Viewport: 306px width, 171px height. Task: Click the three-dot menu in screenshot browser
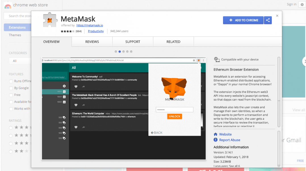[x=203, y=60]
